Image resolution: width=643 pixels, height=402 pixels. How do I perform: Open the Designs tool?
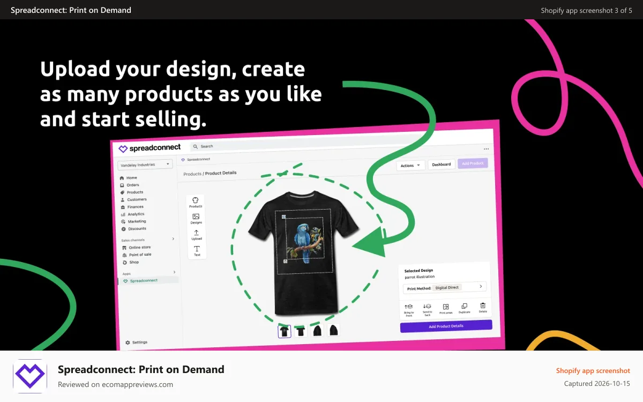pos(196,219)
